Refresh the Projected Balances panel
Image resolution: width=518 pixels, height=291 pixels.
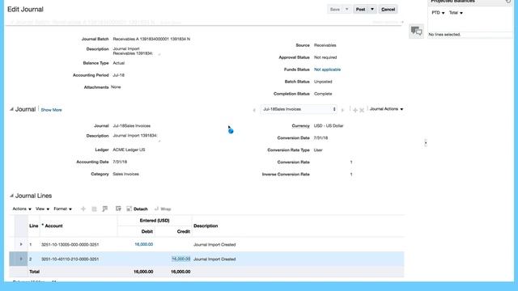coord(508,2)
